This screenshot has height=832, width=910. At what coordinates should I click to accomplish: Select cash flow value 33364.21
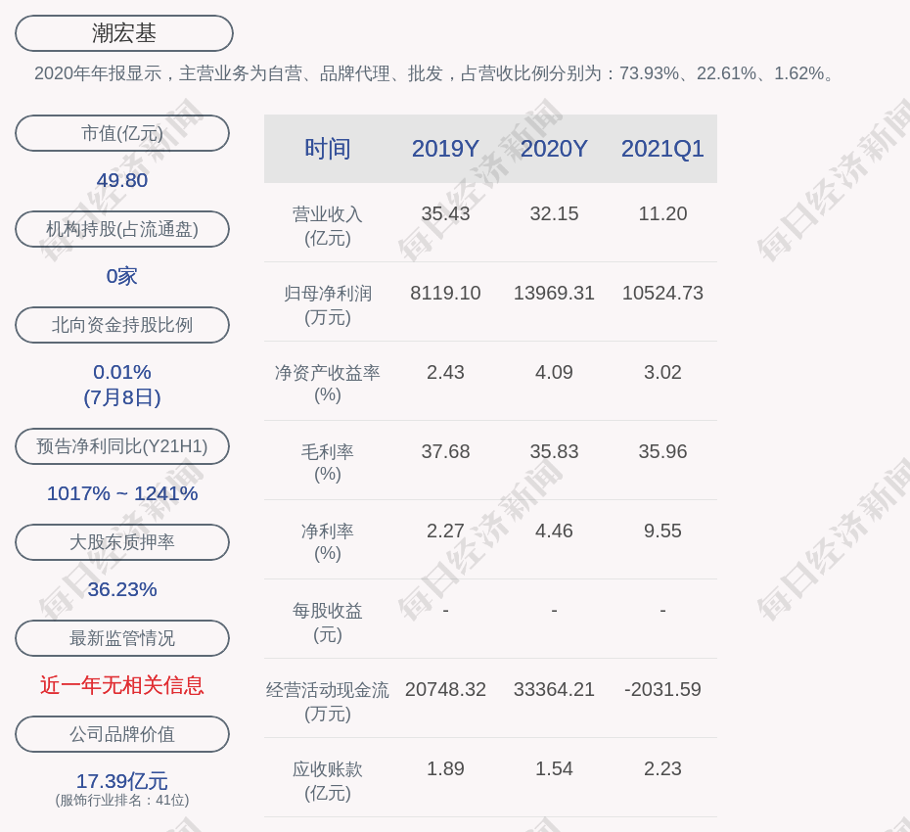554,689
